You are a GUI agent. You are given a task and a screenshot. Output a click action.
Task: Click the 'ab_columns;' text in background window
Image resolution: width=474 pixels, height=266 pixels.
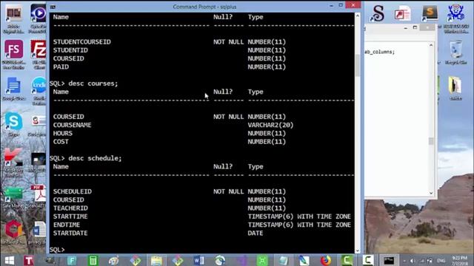point(380,52)
